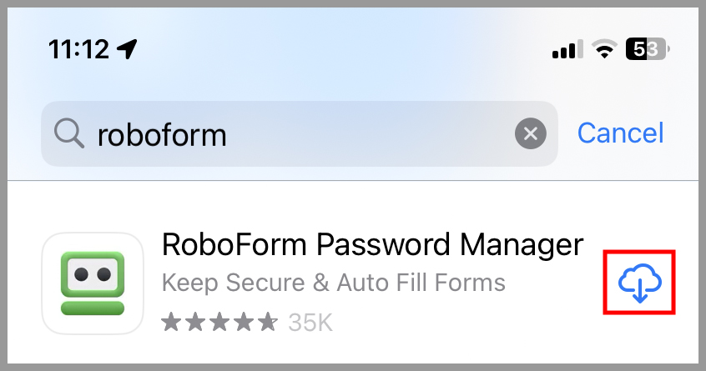Viewport: 706px width, 371px height.
Task: Tap the Keep Secure & Auto Fill Forms subtitle
Action: click(333, 283)
